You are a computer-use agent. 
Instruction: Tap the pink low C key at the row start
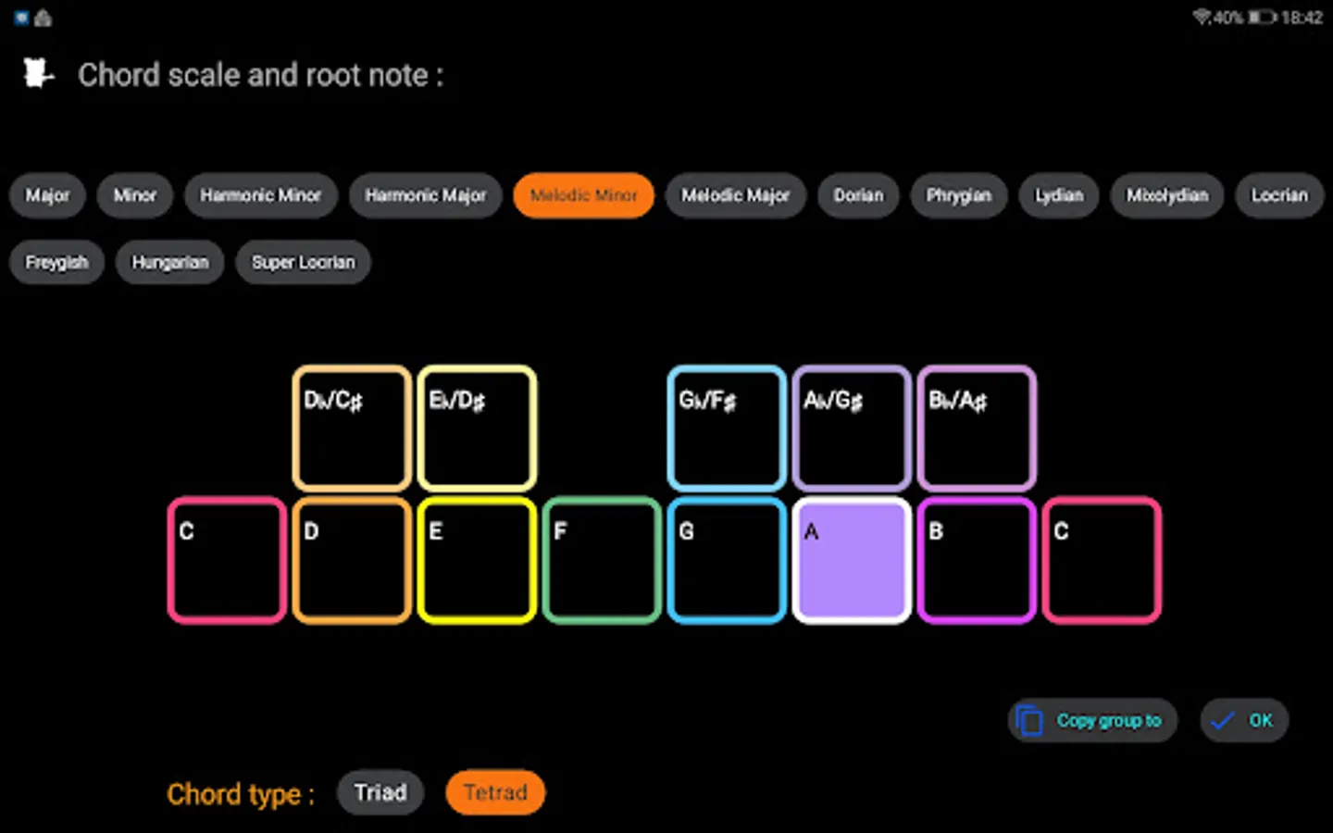click(227, 560)
